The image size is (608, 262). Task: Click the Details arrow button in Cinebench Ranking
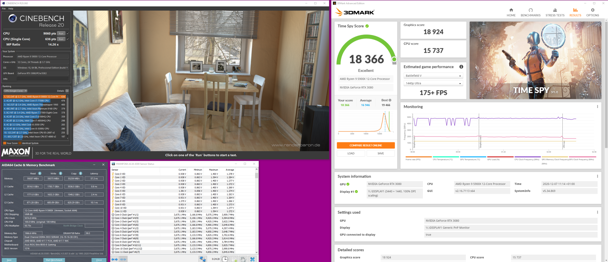click(67, 91)
